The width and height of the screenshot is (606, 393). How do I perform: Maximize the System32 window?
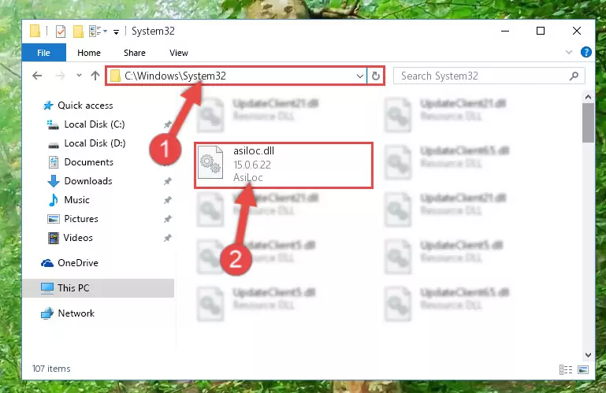tap(541, 31)
